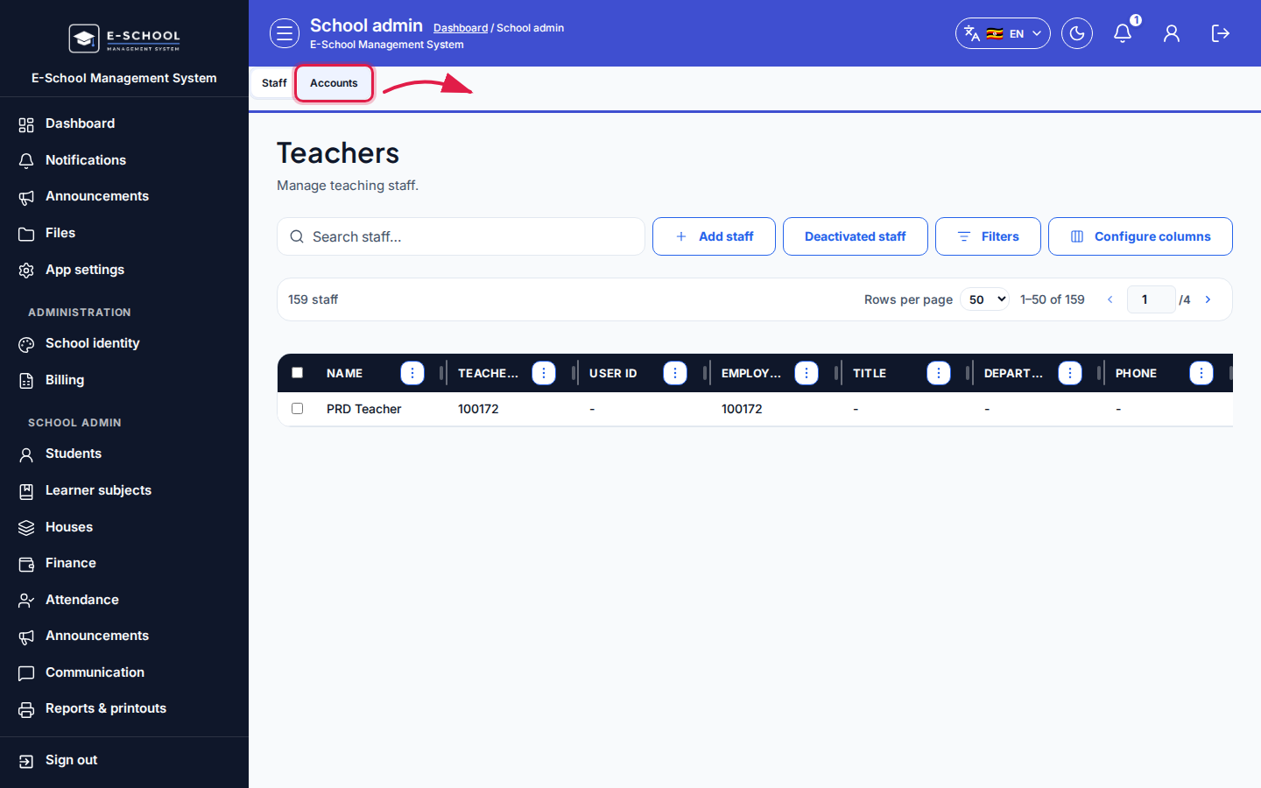The height and width of the screenshot is (788, 1261).
Task: Click the PRD Teacher name cell
Action: (363, 409)
